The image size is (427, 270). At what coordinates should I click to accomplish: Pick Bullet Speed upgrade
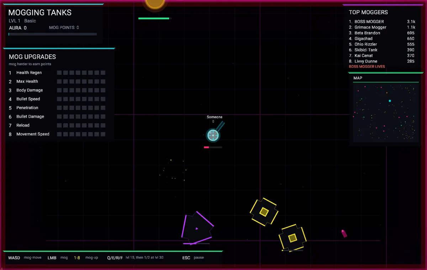point(57,99)
